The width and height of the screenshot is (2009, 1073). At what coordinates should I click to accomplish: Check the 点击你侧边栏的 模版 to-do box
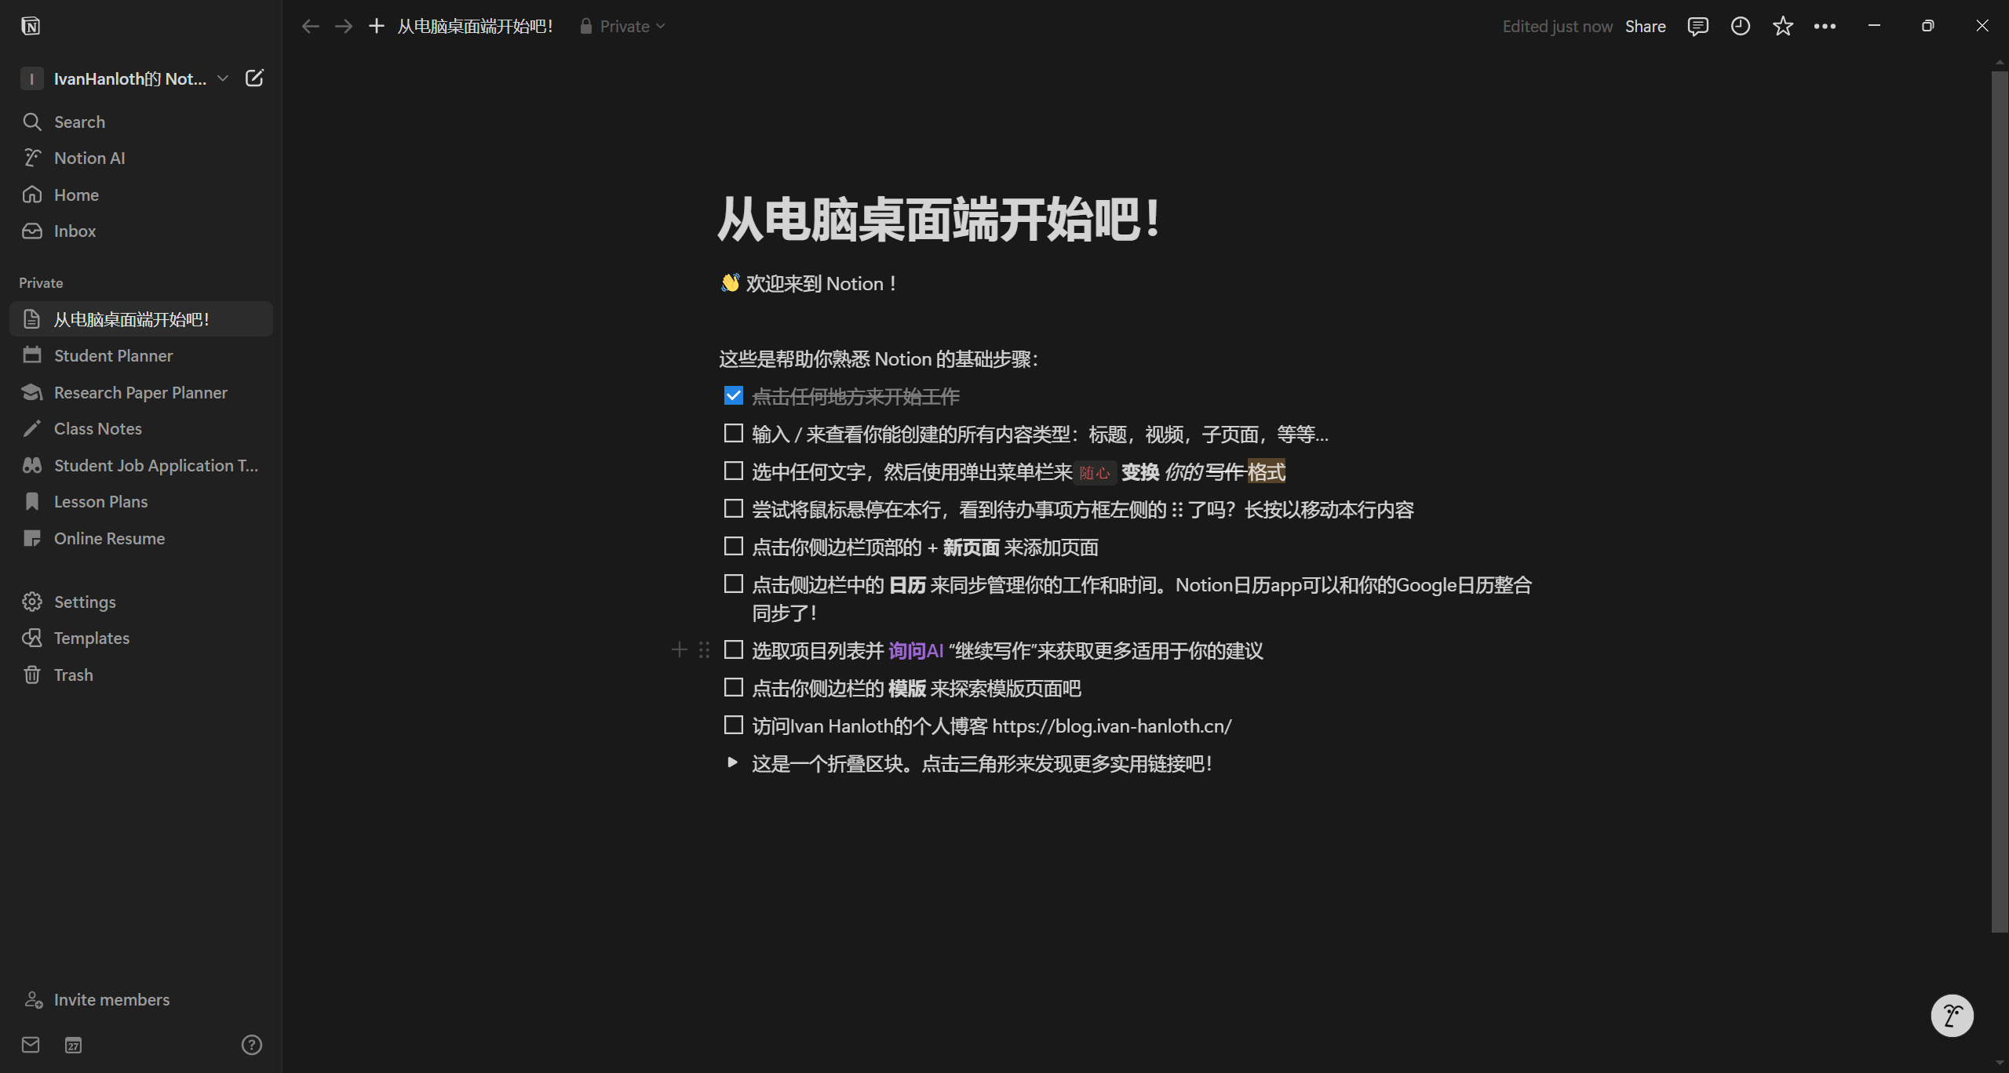coord(733,687)
